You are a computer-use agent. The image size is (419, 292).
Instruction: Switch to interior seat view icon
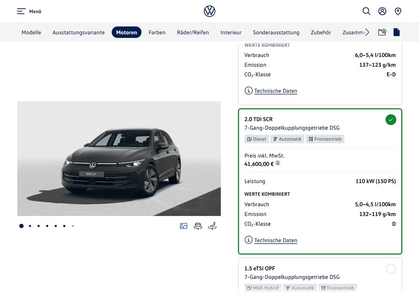coord(212,226)
